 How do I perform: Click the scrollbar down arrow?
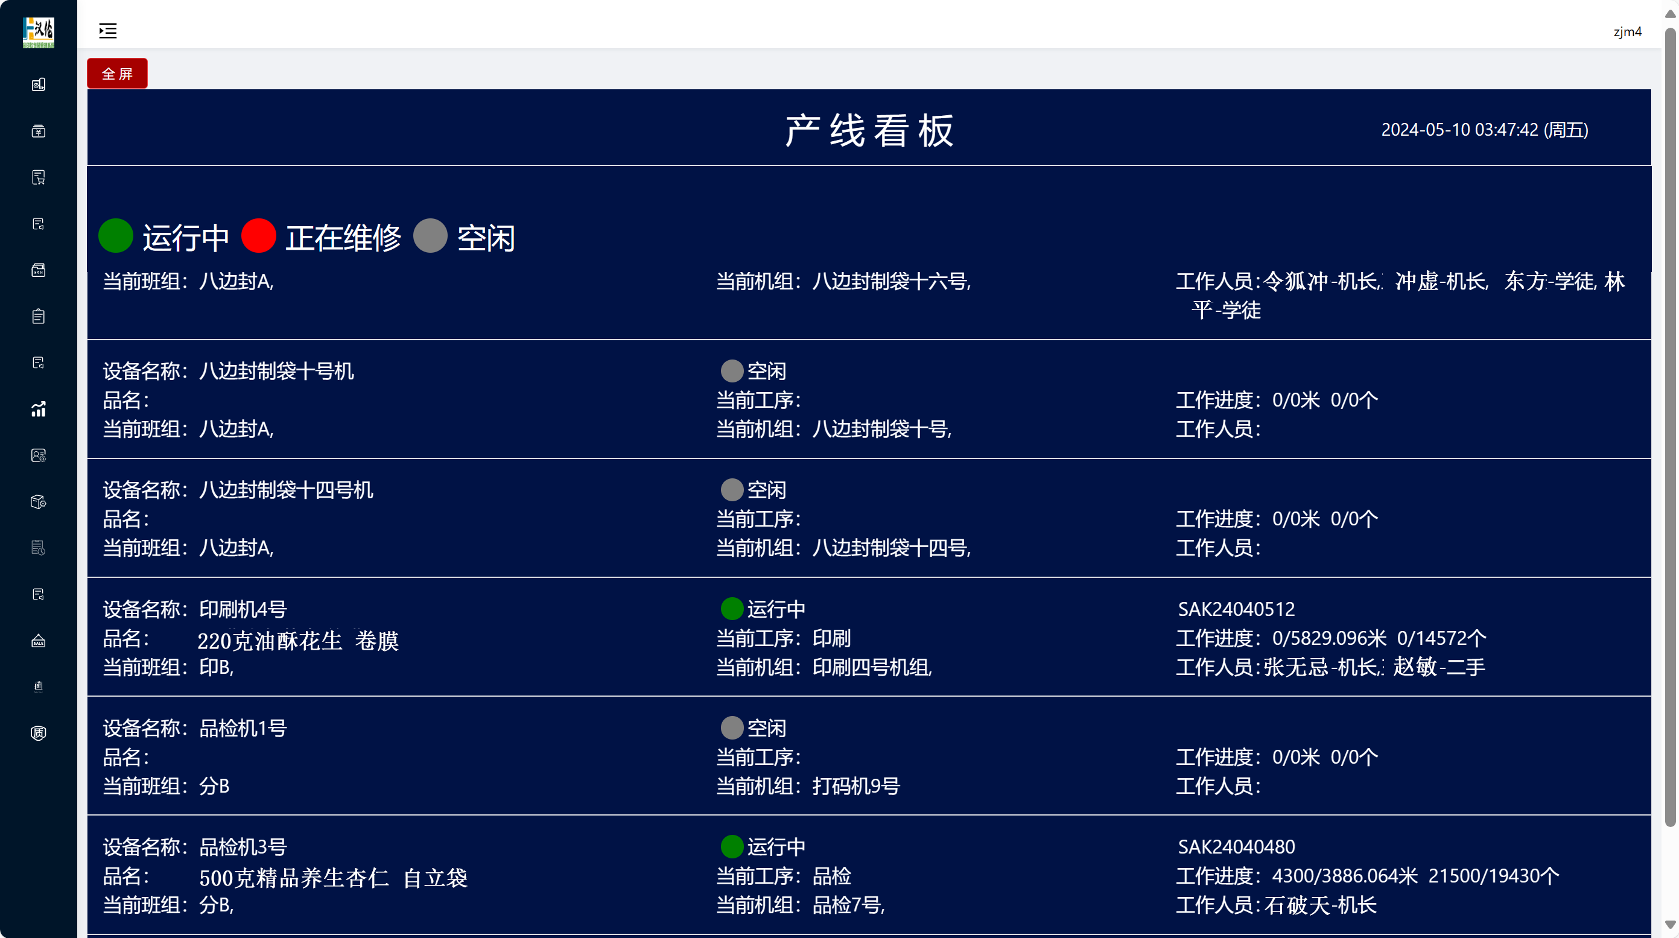point(1670,924)
